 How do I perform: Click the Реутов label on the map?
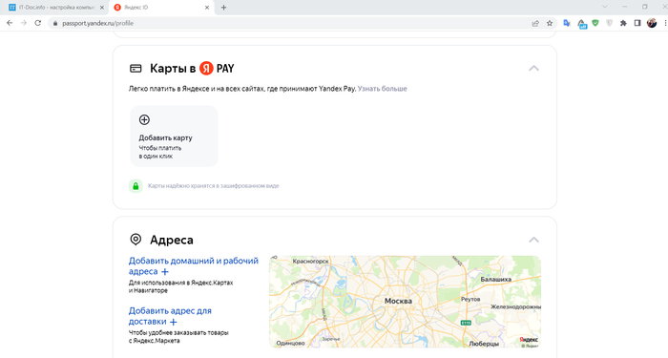[470, 299]
